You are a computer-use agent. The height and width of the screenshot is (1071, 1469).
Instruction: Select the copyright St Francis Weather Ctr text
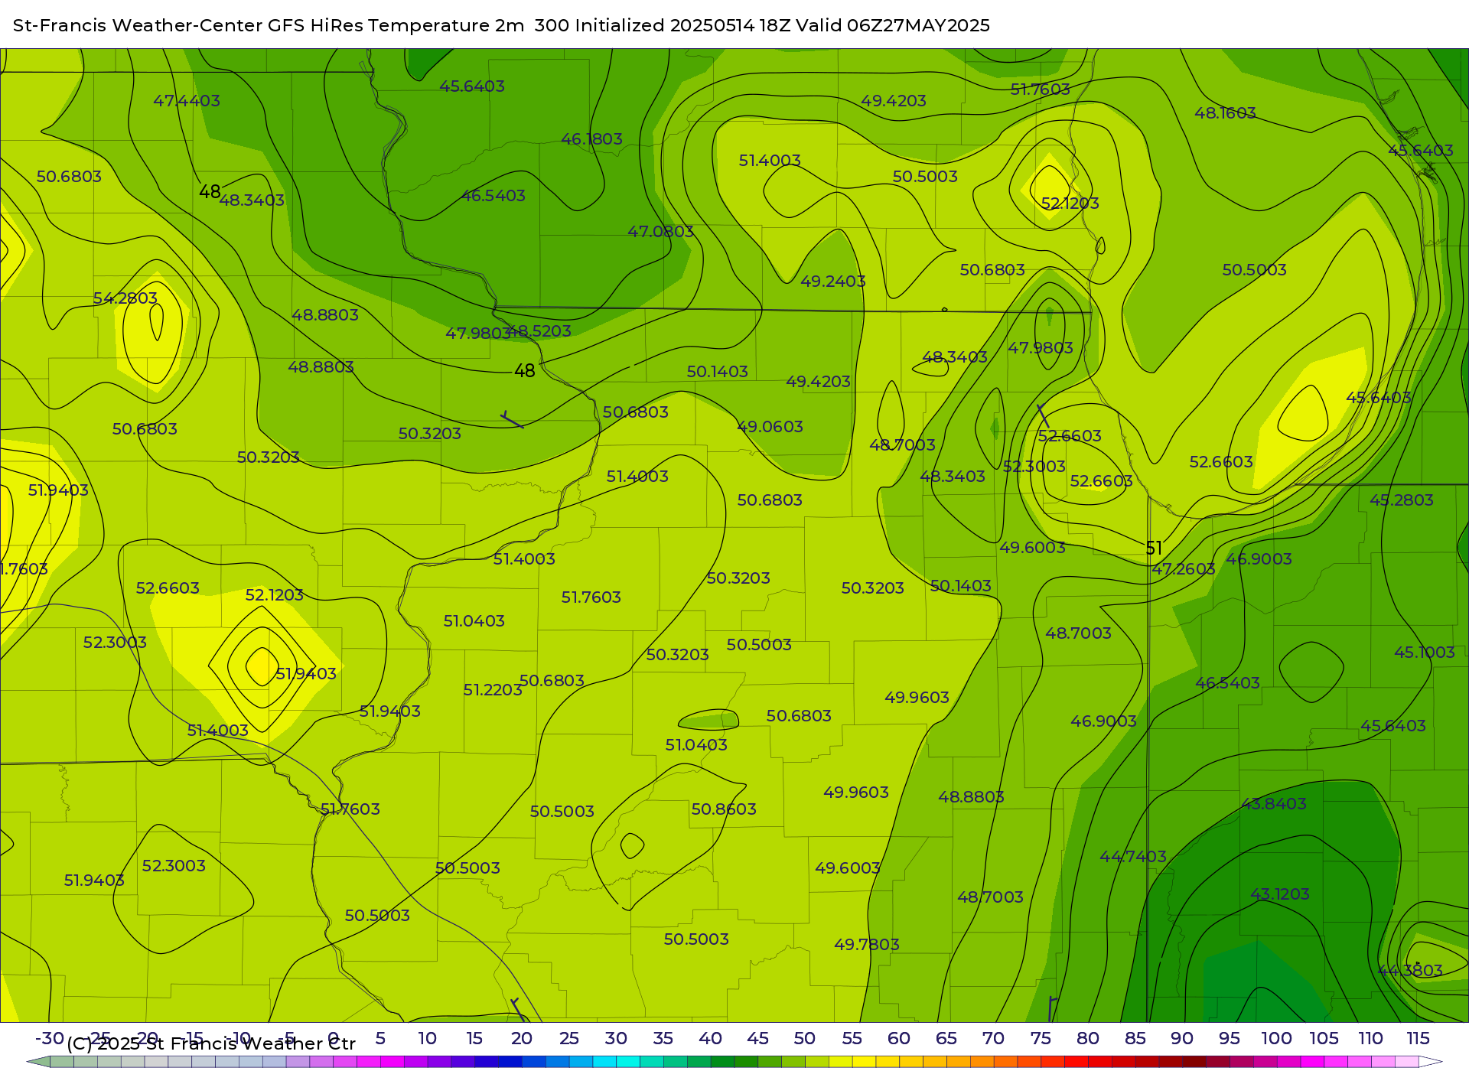coord(211,1044)
